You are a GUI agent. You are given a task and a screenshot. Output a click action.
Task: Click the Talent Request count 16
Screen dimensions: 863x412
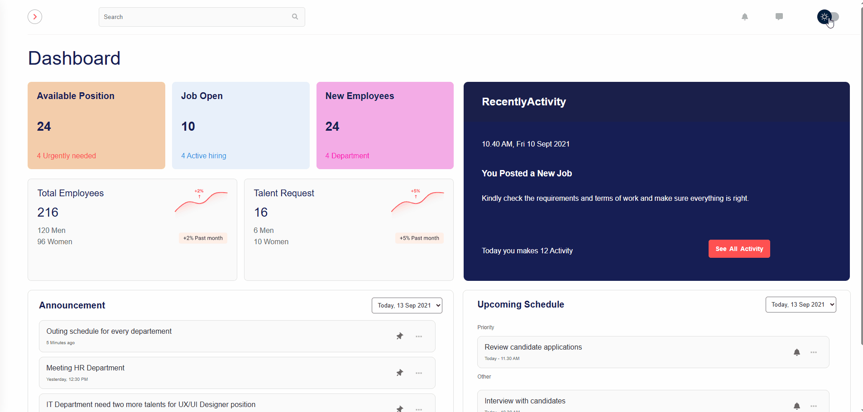(261, 212)
